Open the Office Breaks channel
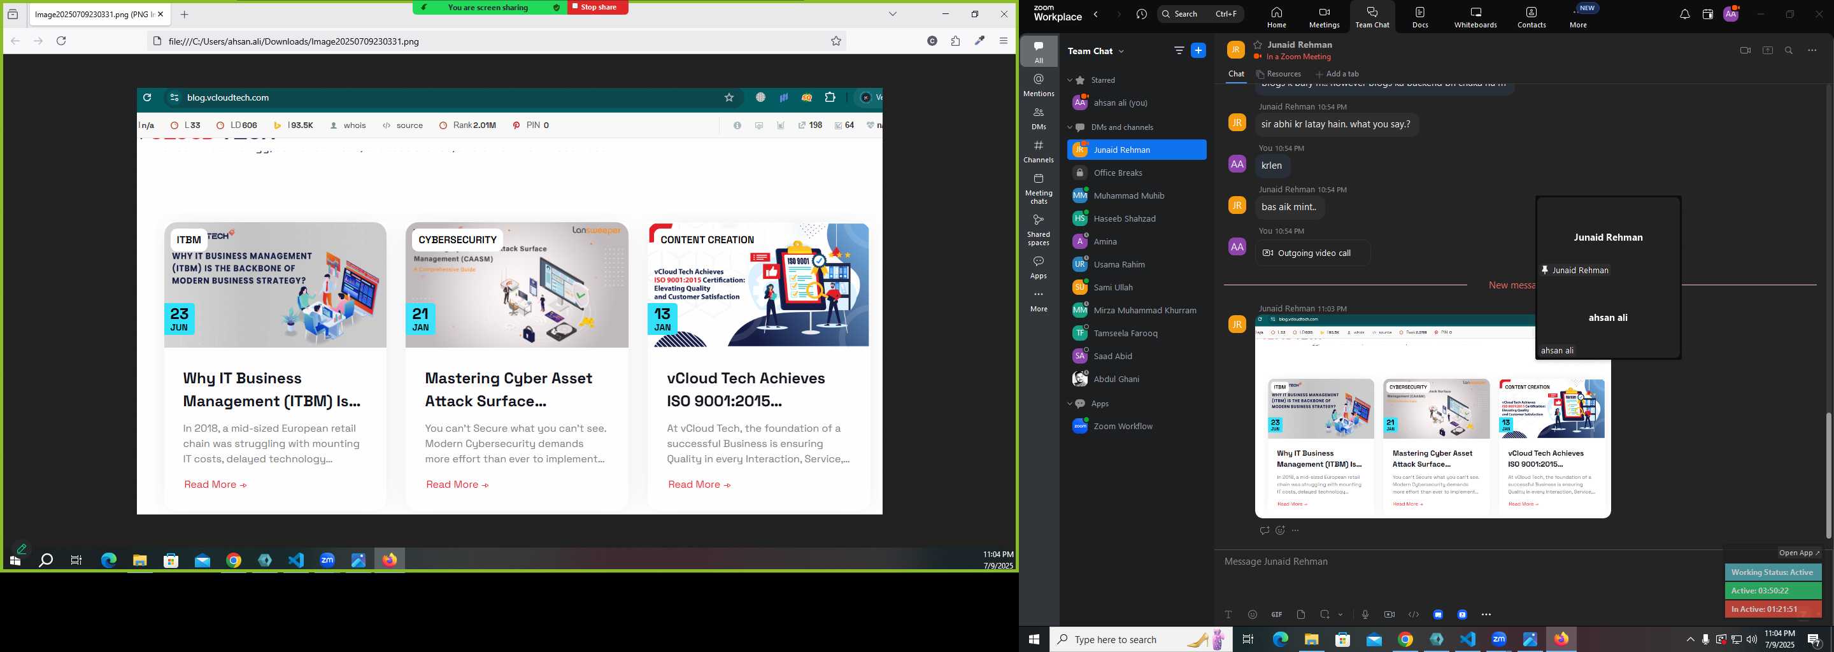Viewport: 1834px width, 652px height. (x=1137, y=173)
